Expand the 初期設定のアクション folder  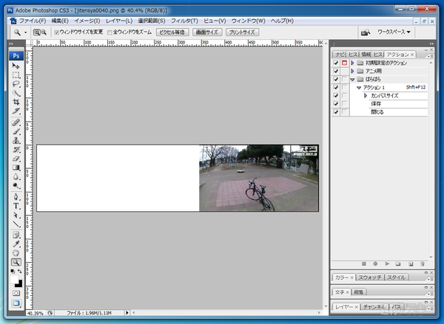coord(352,63)
